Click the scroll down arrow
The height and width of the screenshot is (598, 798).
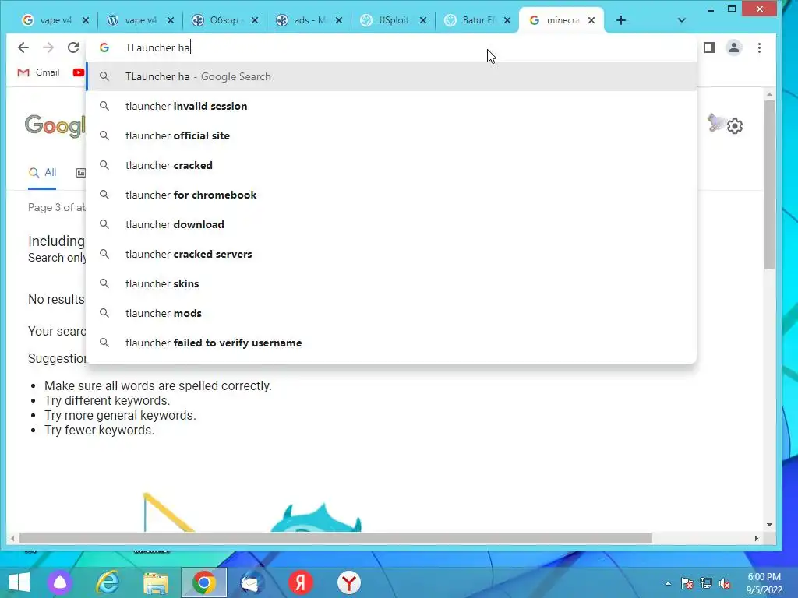769,524
